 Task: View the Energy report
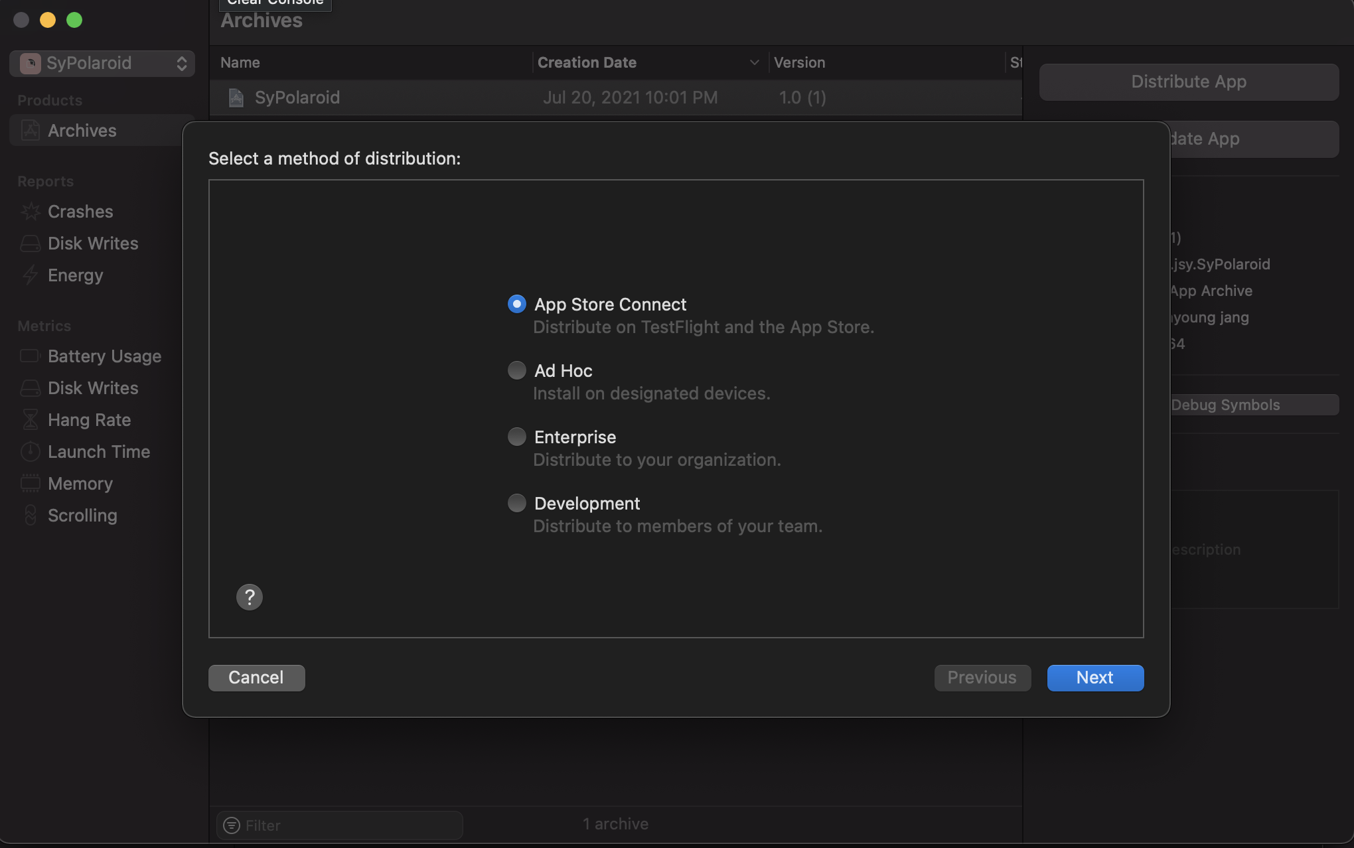[x=74, y=275]
